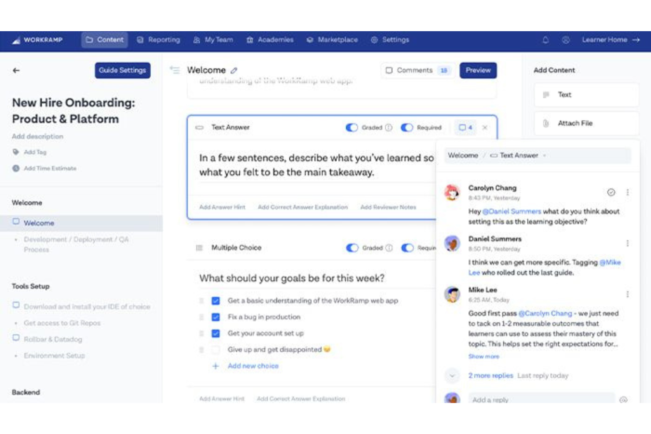Viewport: 651px width, 434px height.
Task: Click the Preview button
Action: 478,70
